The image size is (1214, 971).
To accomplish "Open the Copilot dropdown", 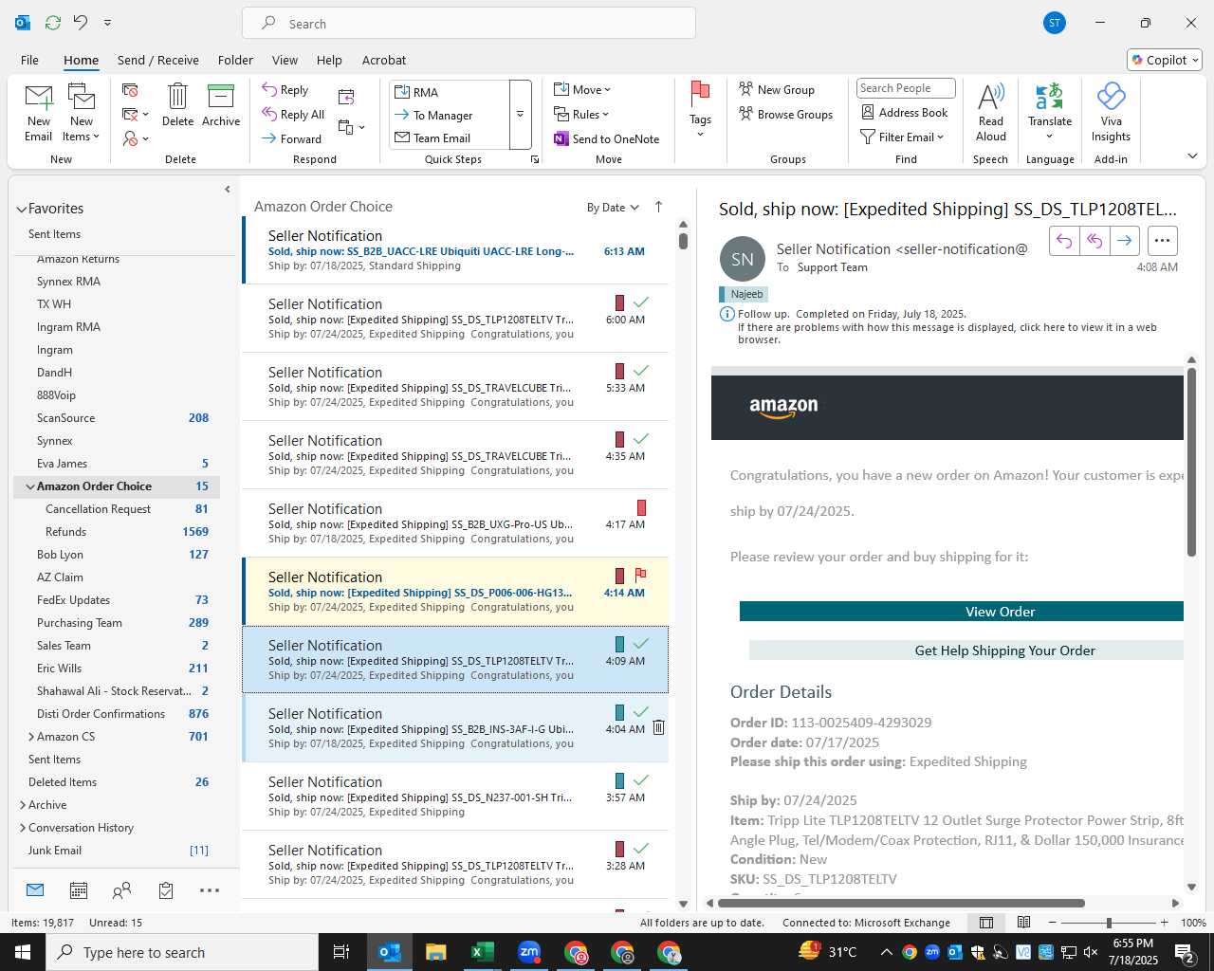I will coord(1166,60).
